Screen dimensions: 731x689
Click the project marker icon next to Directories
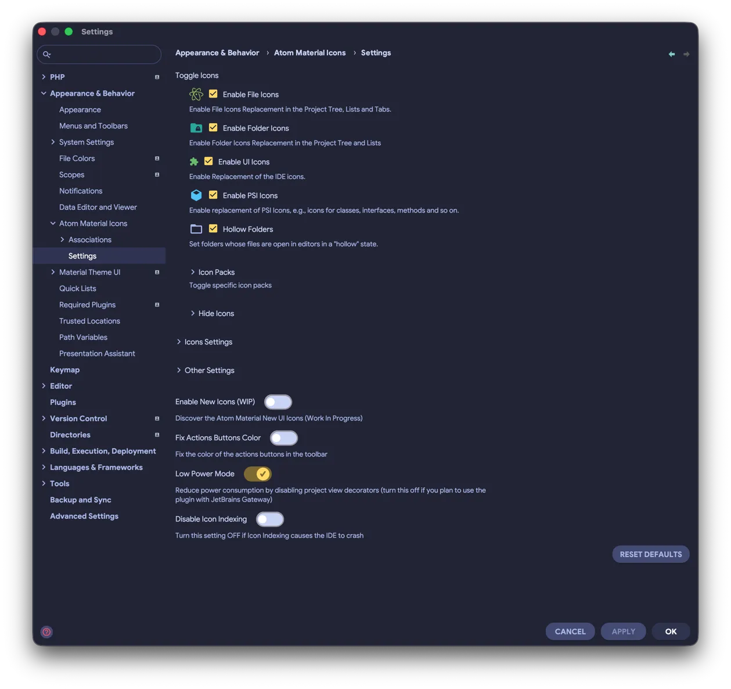[x=157, y=435]
